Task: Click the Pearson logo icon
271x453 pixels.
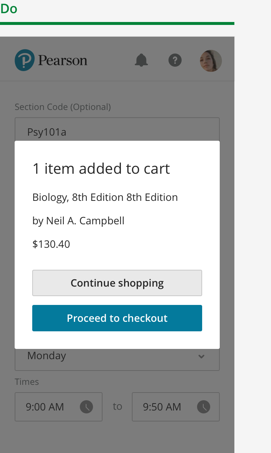Action: pos(25,60)
